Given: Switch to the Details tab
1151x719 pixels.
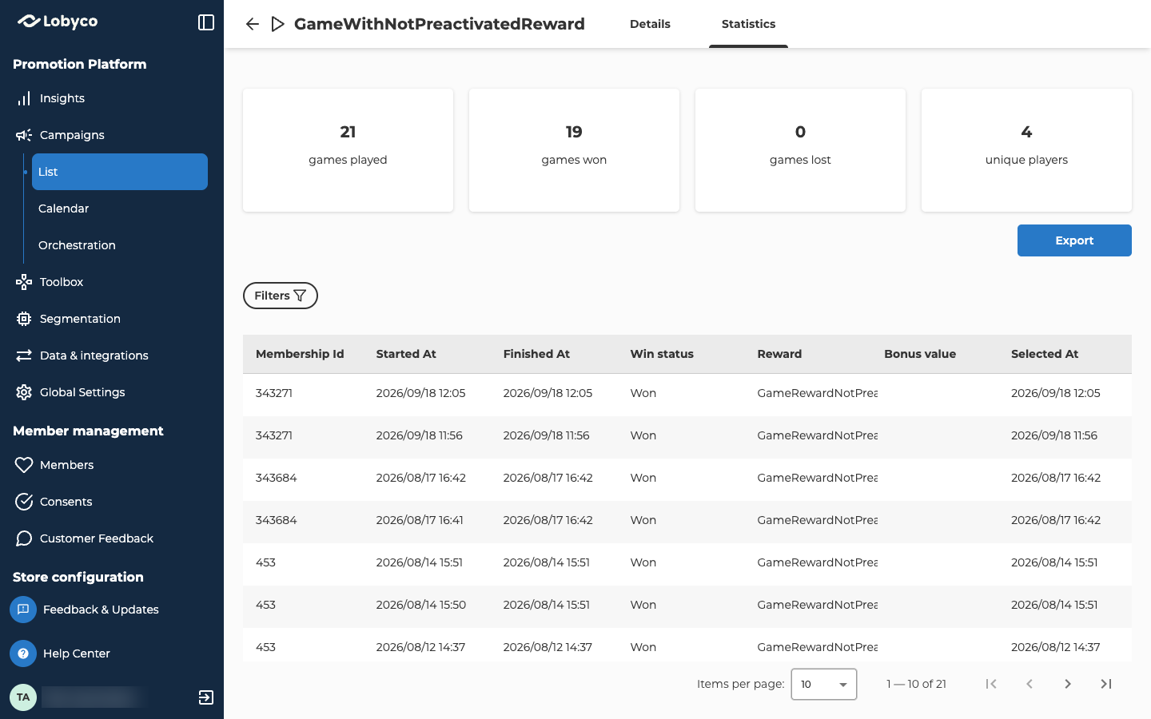Looking at the screenshot, I should coord(650,24).
